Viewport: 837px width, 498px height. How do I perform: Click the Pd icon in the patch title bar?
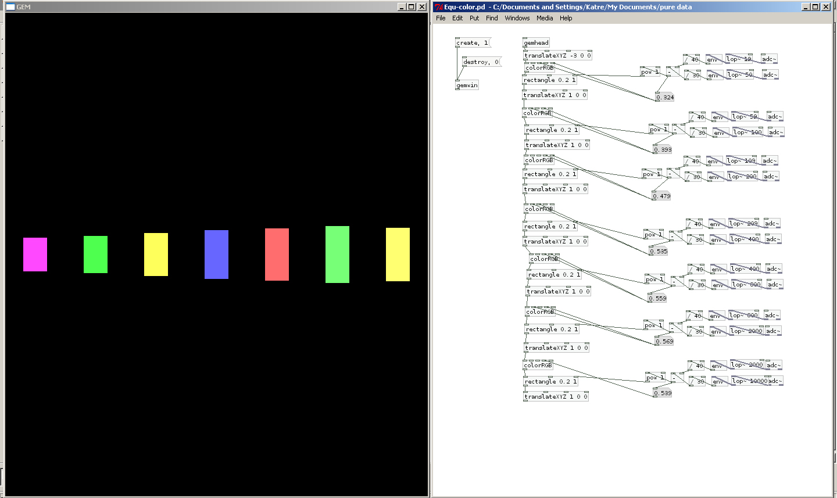(439, 7)
